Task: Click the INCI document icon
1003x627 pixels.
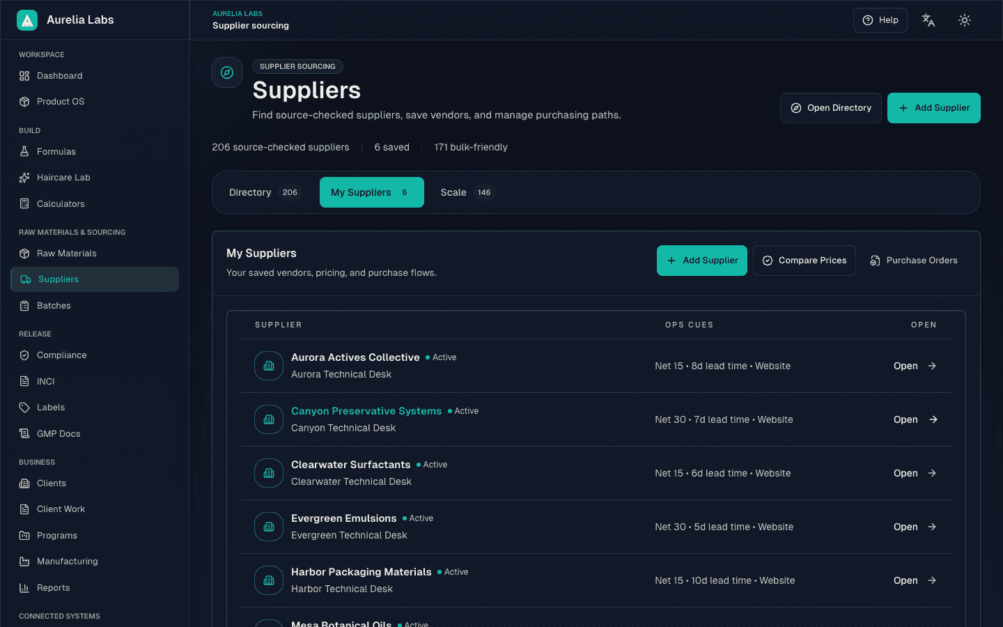Action: (x=24, y=382)
